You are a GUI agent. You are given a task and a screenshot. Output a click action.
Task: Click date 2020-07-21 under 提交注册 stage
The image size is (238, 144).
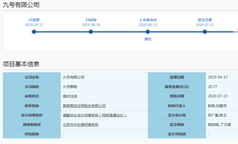click(x=205, y=25)
